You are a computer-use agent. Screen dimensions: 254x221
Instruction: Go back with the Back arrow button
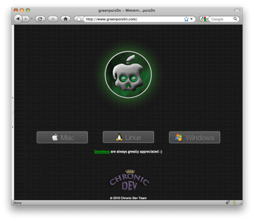tap(18, 19)
